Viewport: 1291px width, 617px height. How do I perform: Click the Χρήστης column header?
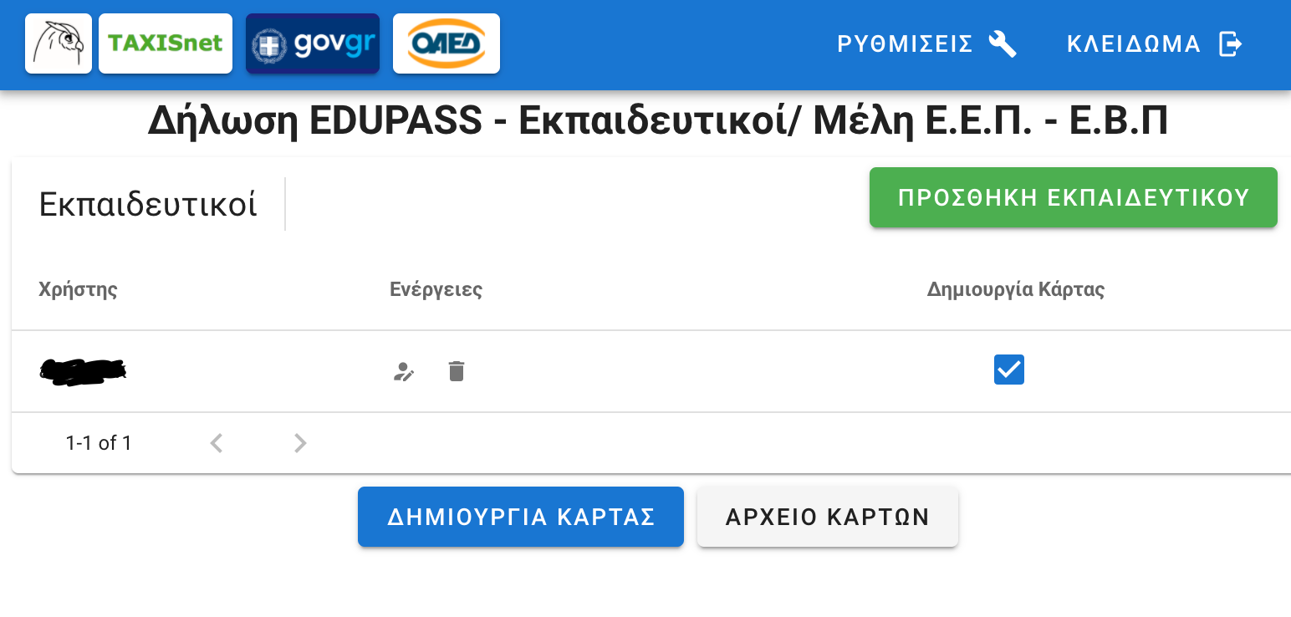[x=78, y=290]
